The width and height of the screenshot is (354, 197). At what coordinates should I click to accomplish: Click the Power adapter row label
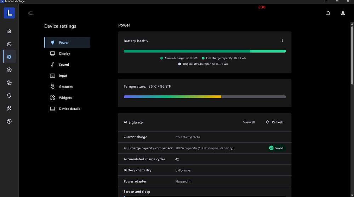point(135,181)
